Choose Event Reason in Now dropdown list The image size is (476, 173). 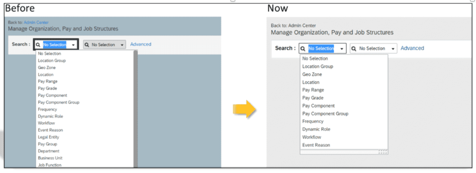pyautogui.click(x=316, y=145)
